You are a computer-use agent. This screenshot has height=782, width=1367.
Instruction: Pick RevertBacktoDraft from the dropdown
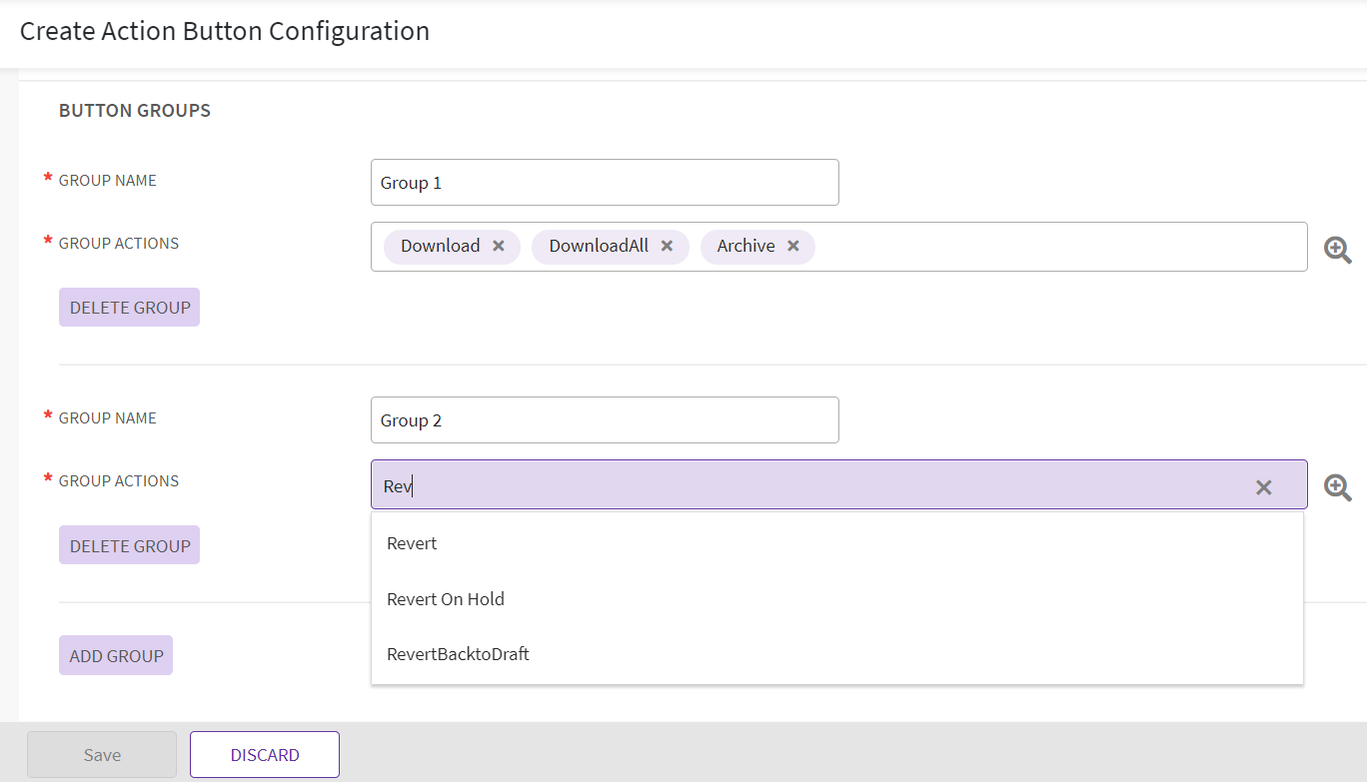(x=458, y=654)
